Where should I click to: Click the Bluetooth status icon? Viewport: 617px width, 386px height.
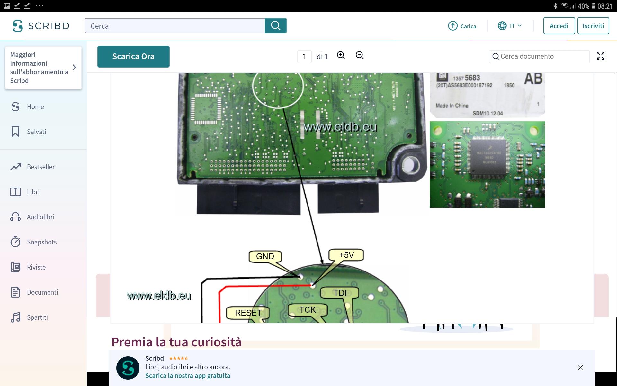click(555, 6)
